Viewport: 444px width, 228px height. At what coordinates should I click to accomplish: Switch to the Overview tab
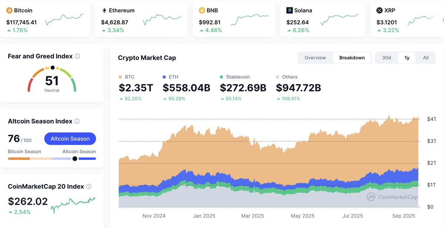point(315,58)
